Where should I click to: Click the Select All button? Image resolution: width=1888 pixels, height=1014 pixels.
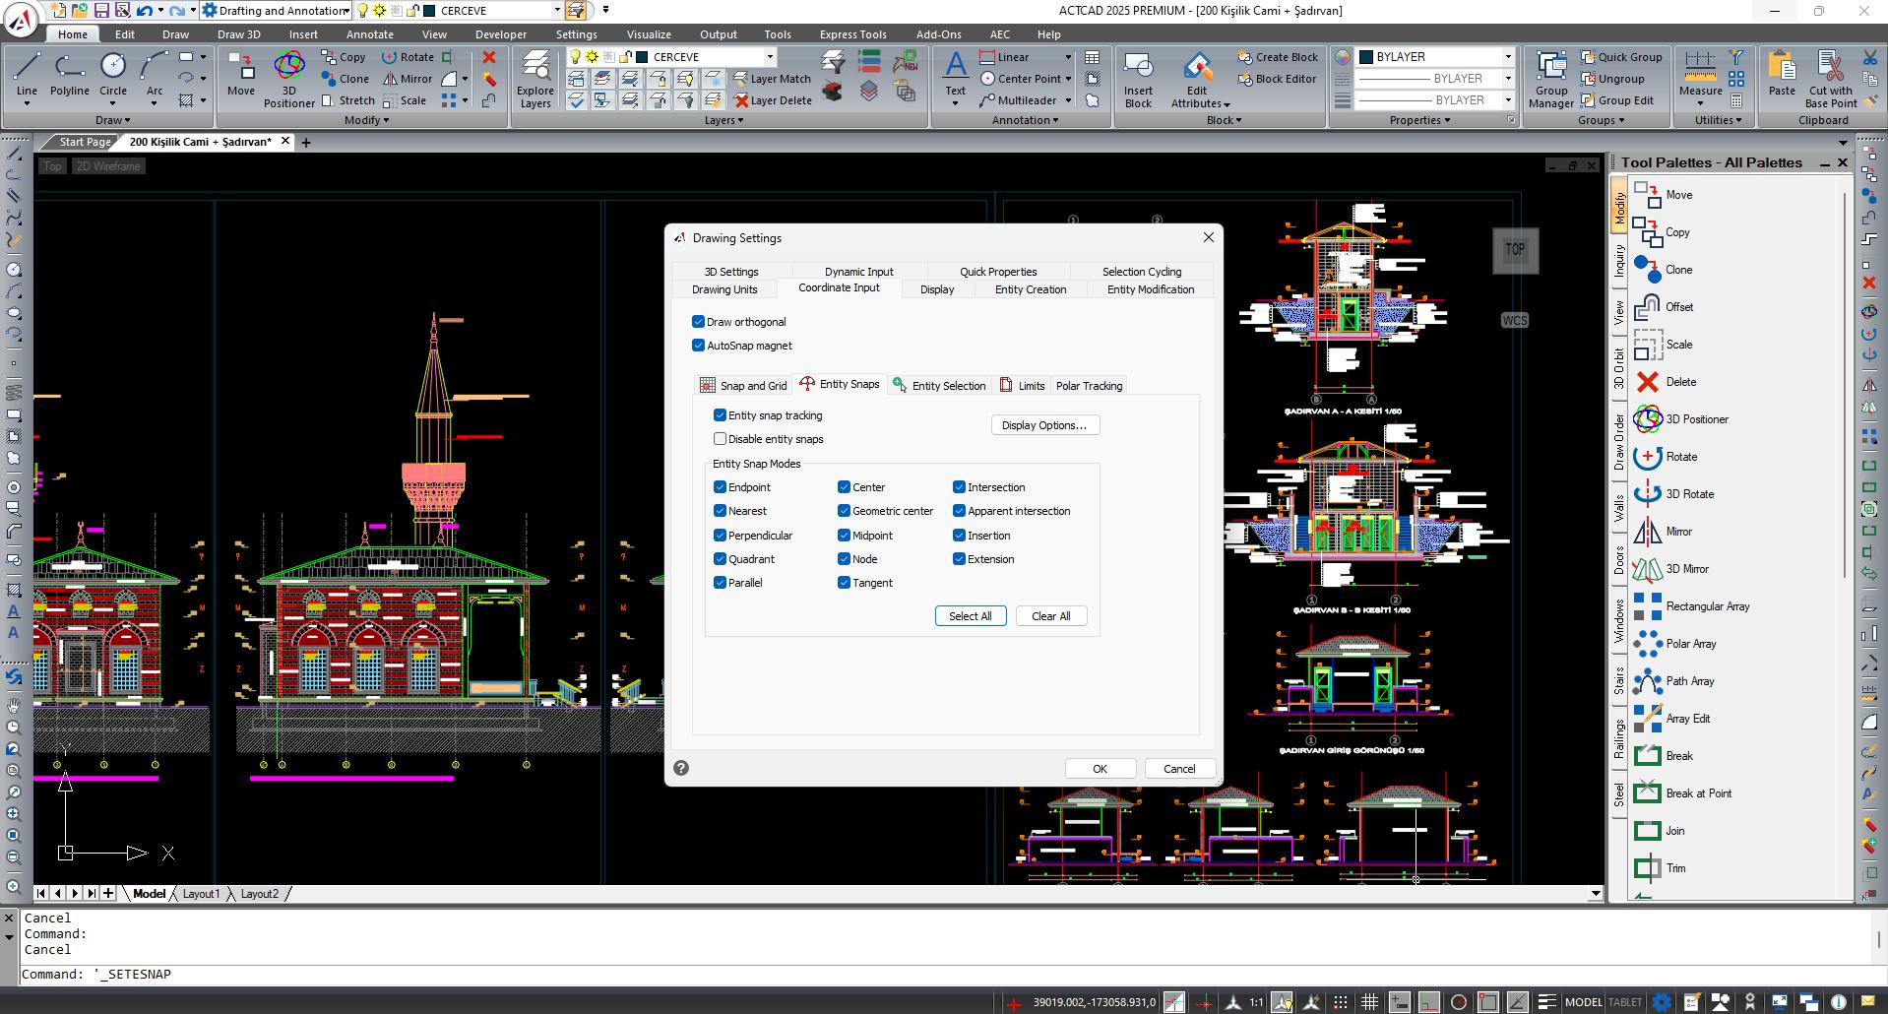click(x=971, y=616)
